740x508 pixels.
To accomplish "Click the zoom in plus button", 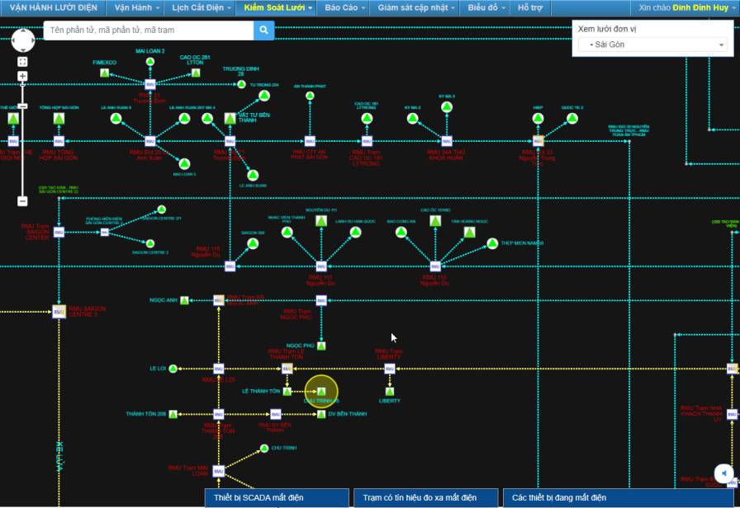I will tap(22, 76).
